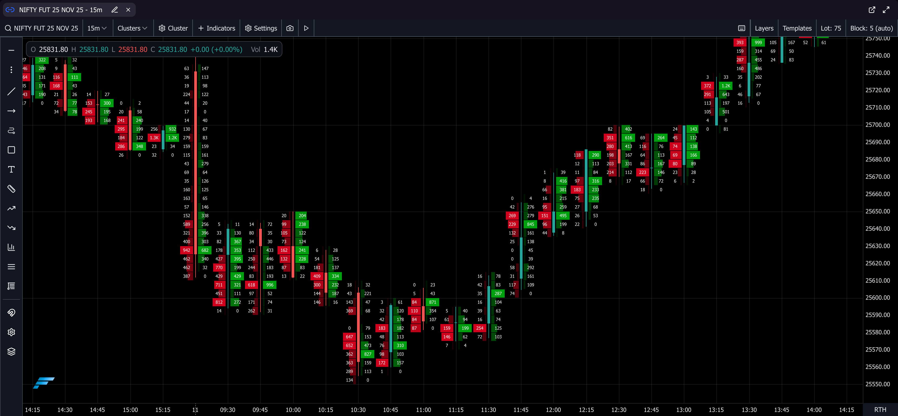Toggle the magnet snap tool
Screen dimensions: 898x416
coord(12,312)
